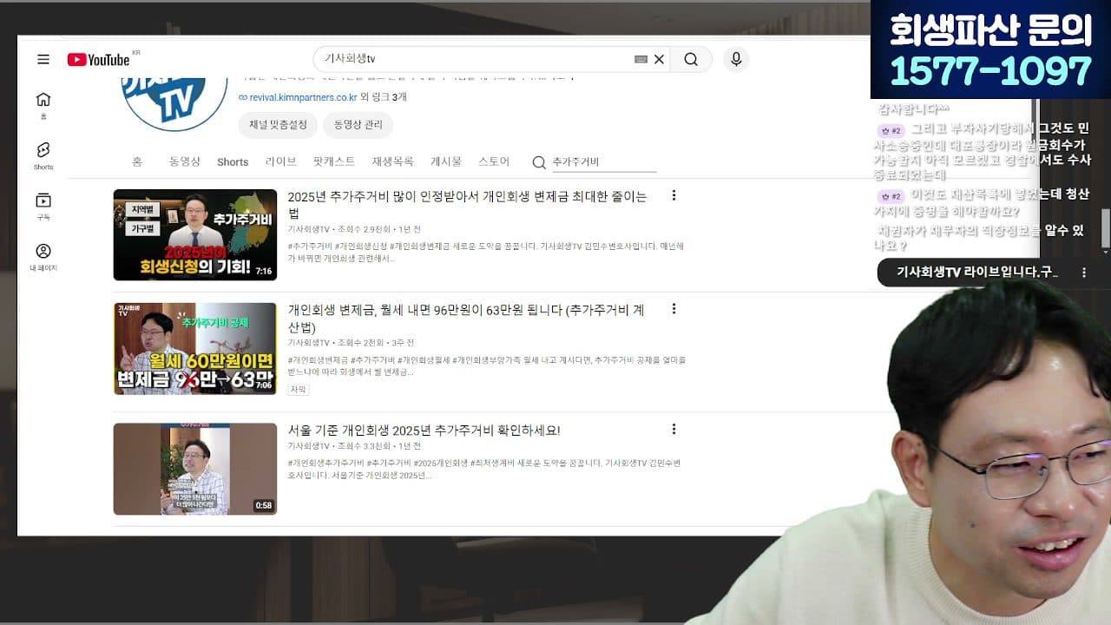Start voice search with microphone icon
The height and width of the screenshot is (625, 1111).
[736, 59]
